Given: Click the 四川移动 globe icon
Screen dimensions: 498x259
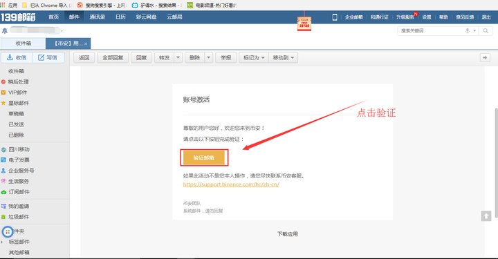Looking at the screenshot, I should pos(3,149).
